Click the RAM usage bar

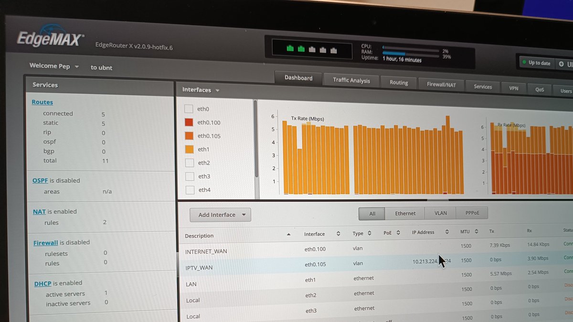point(411,54)
